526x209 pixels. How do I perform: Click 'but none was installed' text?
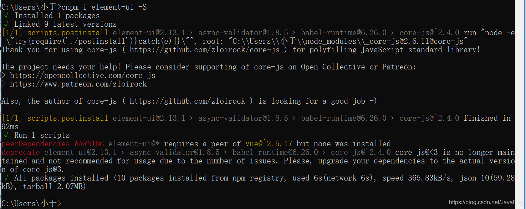tap(344, 144)
